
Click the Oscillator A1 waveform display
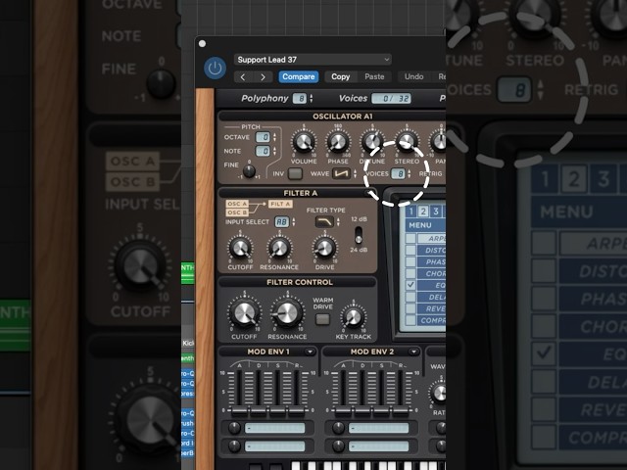341,173
